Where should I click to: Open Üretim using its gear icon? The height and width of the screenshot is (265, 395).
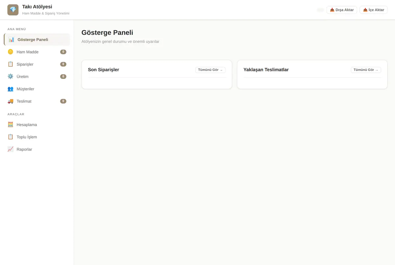[11, 77]
